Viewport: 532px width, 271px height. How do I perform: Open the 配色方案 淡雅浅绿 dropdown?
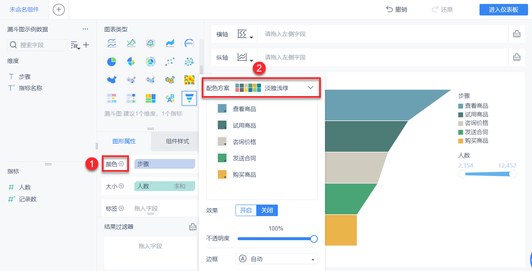(x=276, y=88)
